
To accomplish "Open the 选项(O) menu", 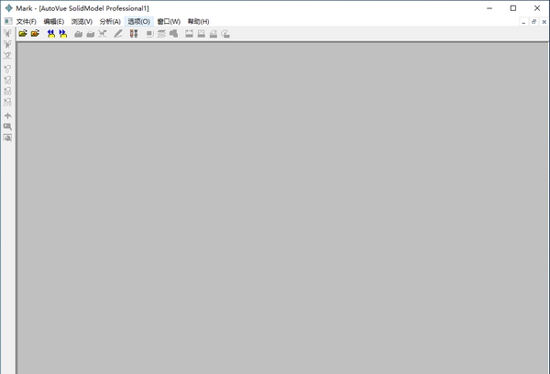I will coord(138,21).
